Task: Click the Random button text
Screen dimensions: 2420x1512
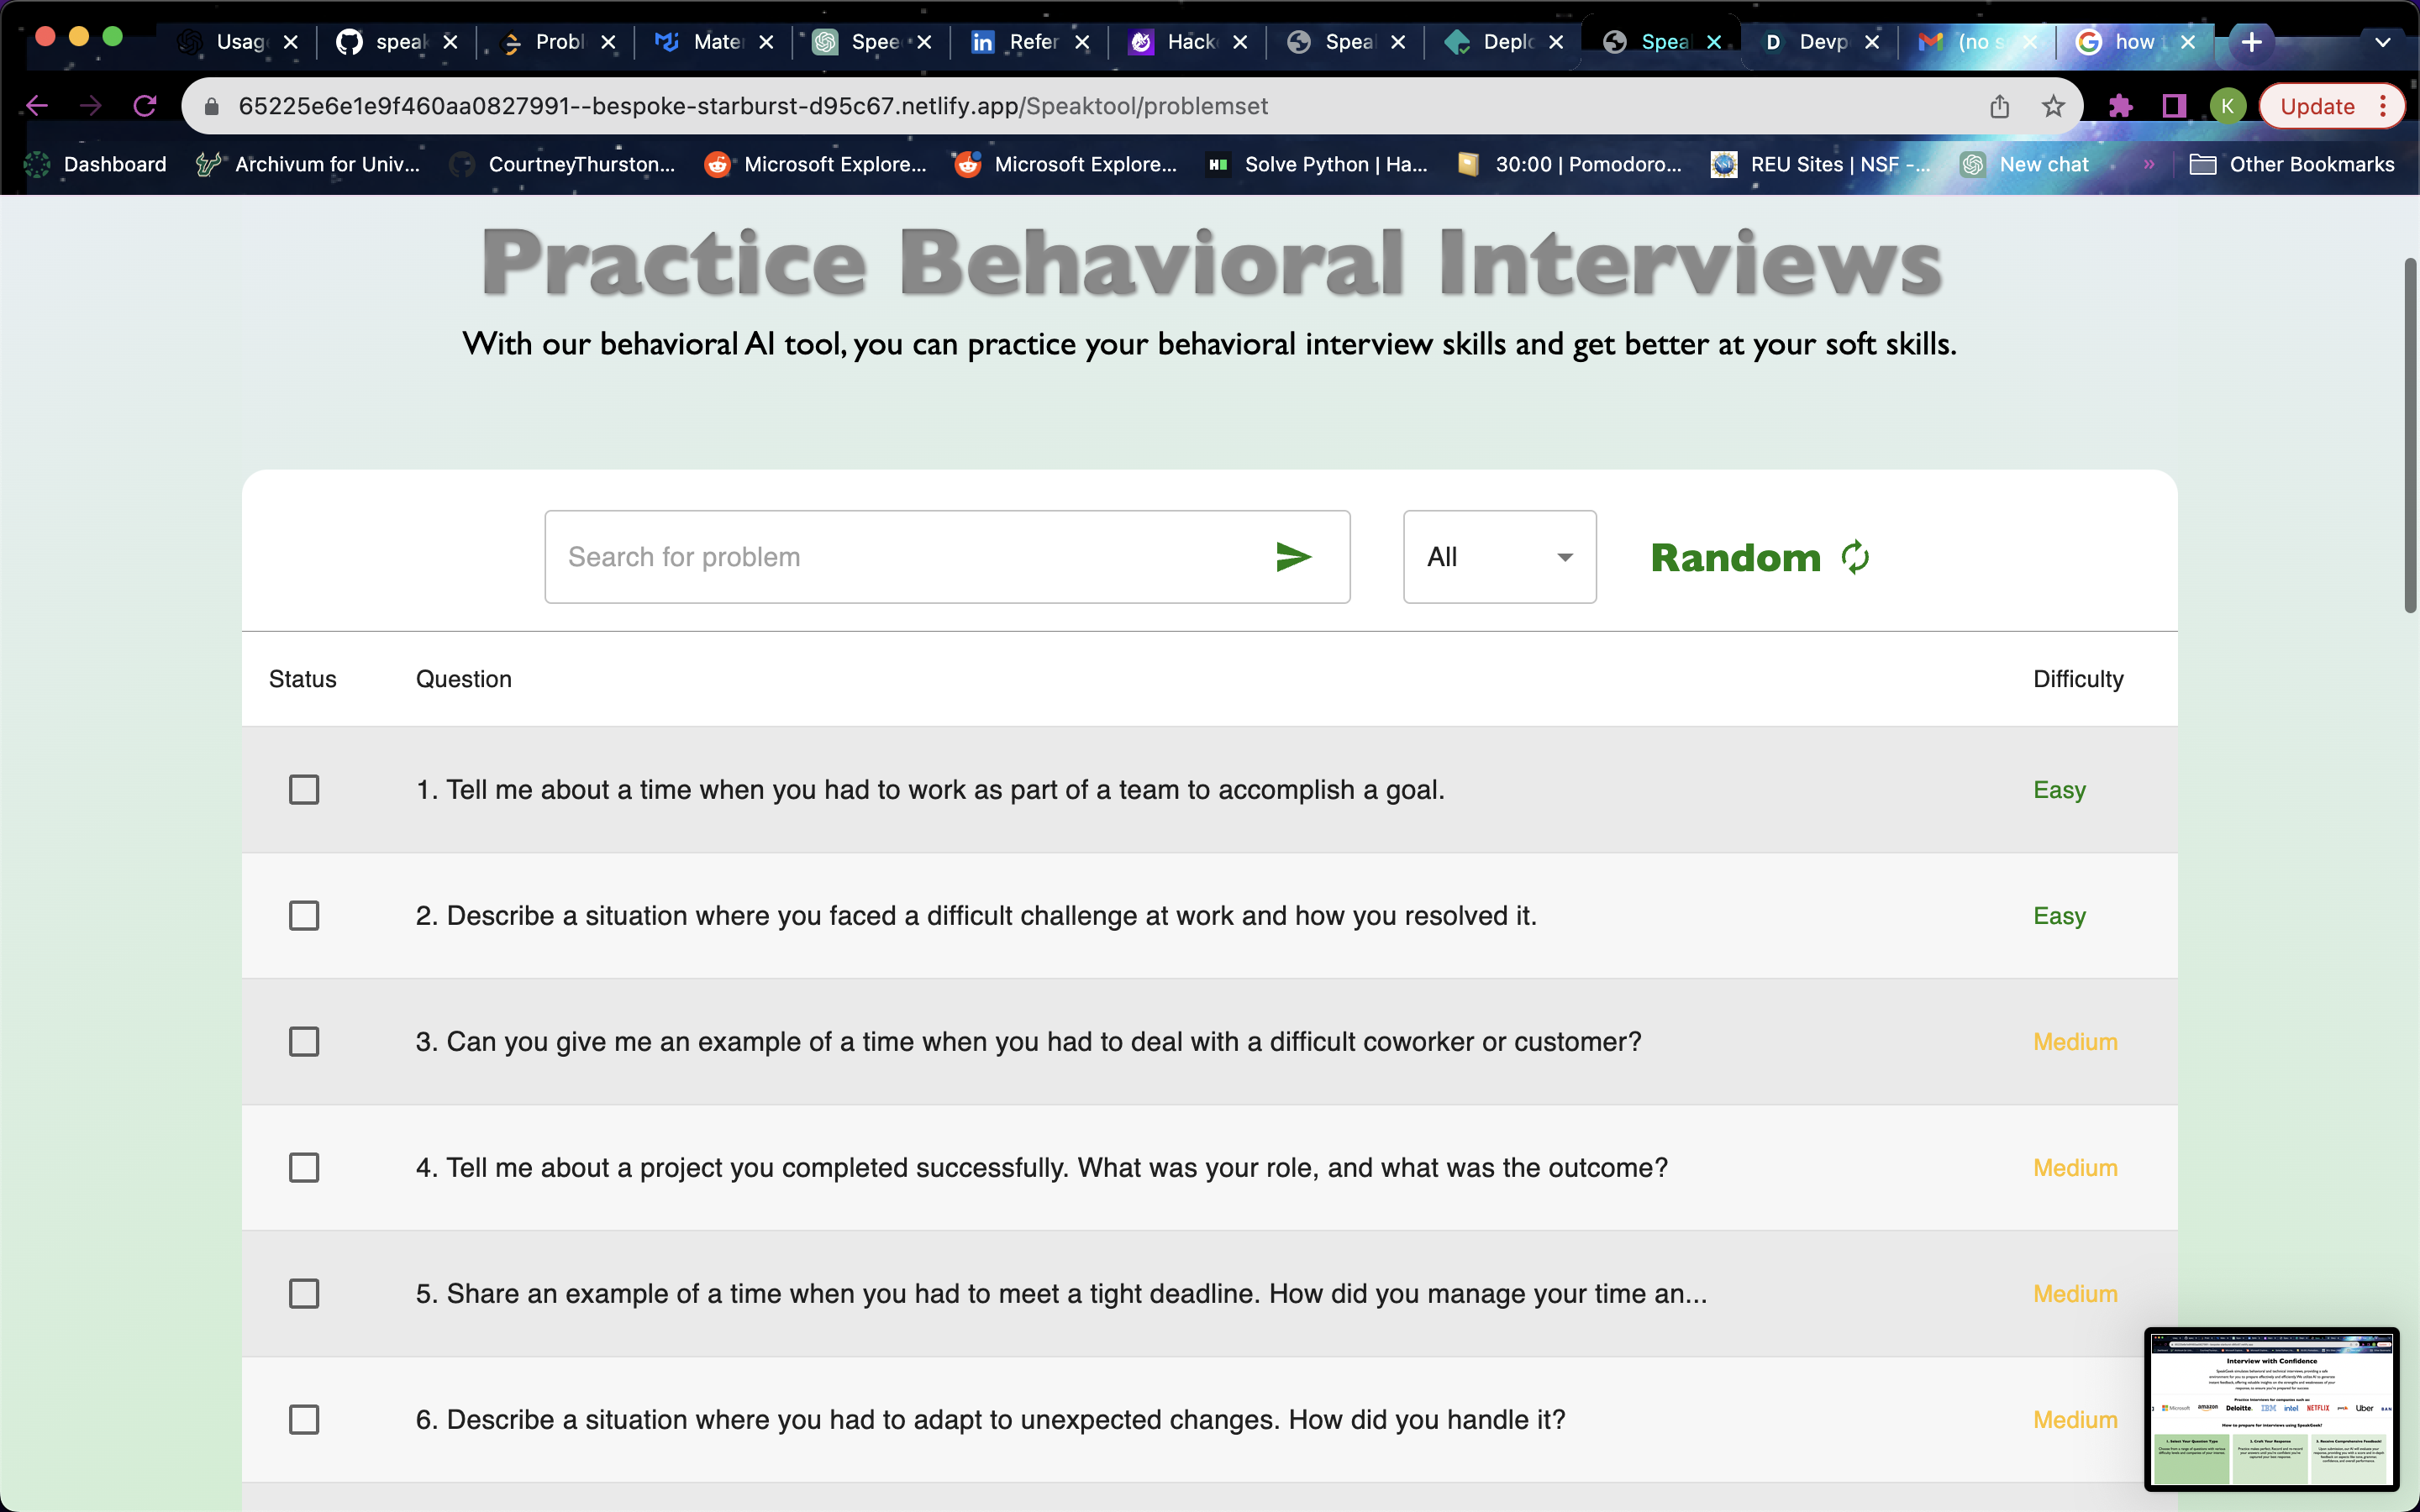Action: [x=1735, y=557]
